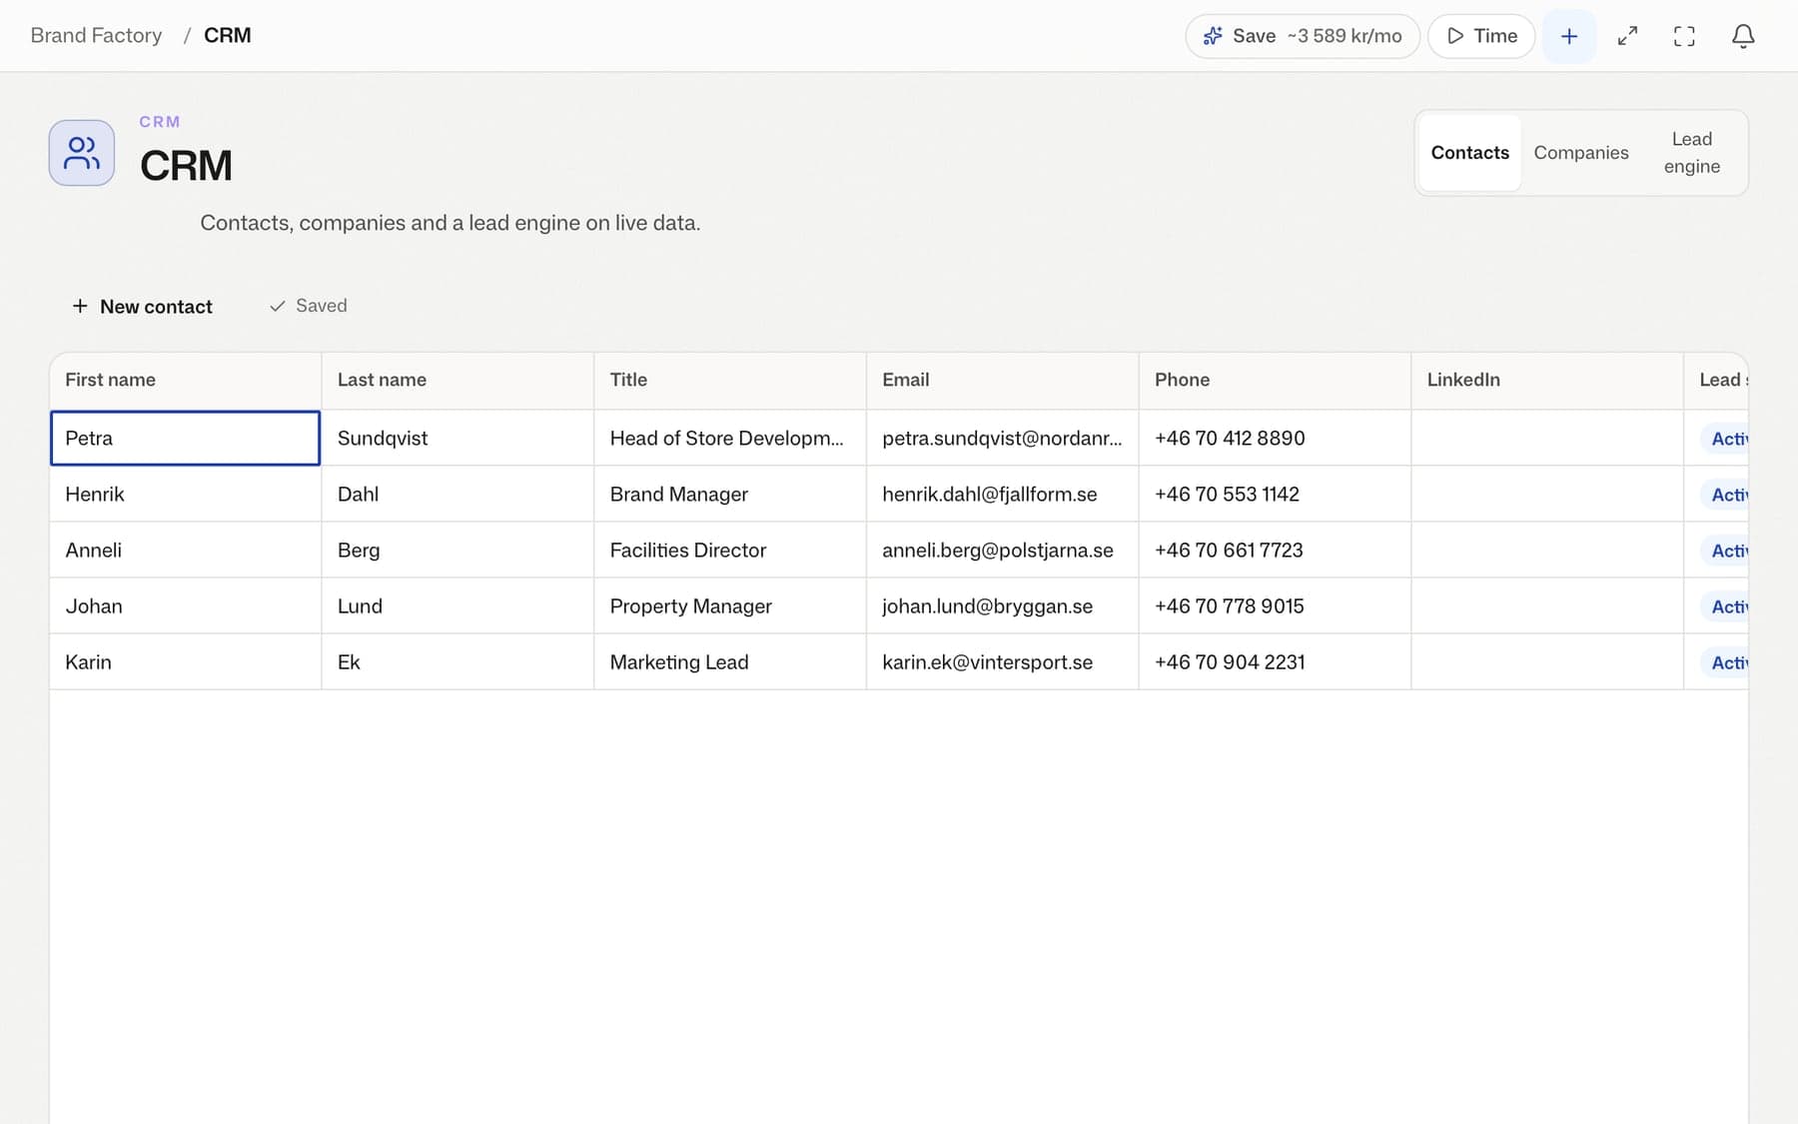1798x1124 pixels.
Task: Click the First name column header
Action: (186, 380)
